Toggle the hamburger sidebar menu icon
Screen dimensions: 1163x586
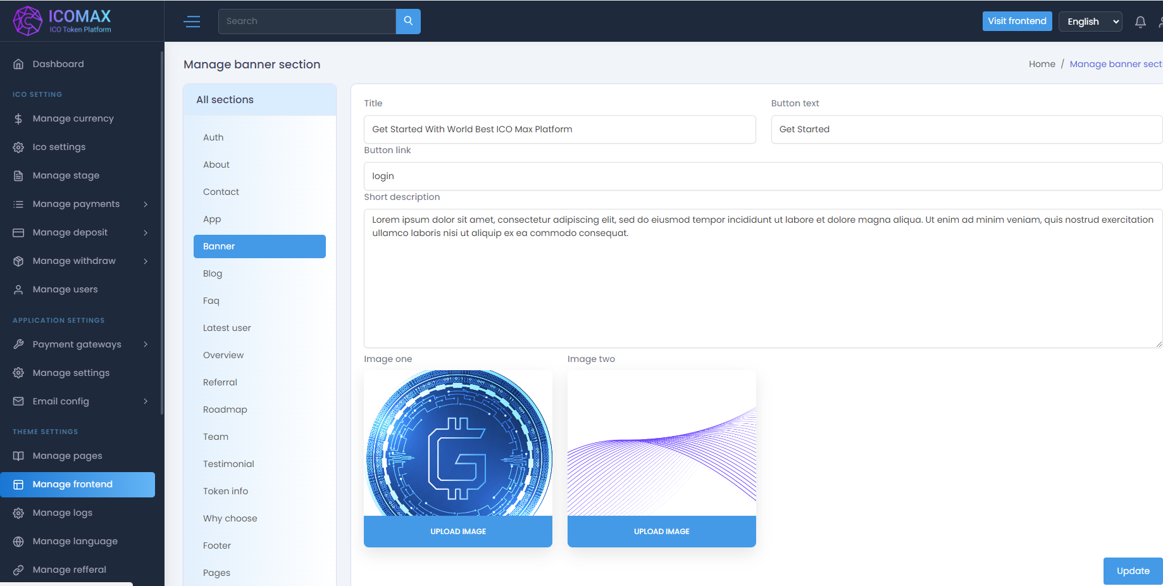point(192,22)
